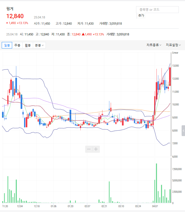
Task: Switch to the 주봉 weekly chart tab
Action: 17,45
